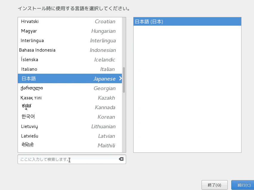Select 日本語 (日本) locale in right list
Screen dimensions: 254x190
pyautogui.click(x=187, y=21)
